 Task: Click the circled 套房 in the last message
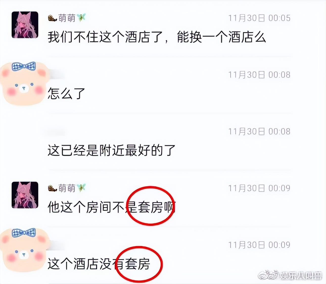coord(137,264)
